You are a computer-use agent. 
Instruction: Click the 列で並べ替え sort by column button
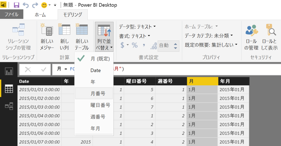point(104,37)
